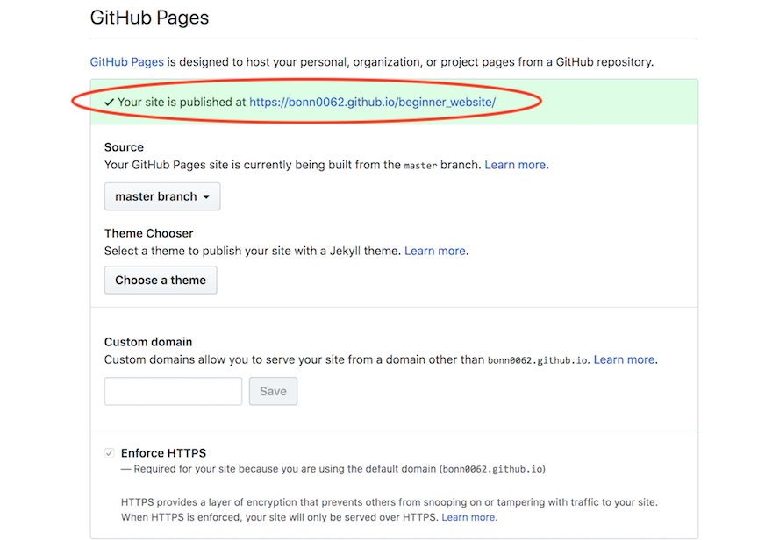Image resolution: width=758 pixels, height=540 pixels.
Task: Open Learn more link about HTTPS enforcement
Action: pyautogui.click(x=469, y=517)
